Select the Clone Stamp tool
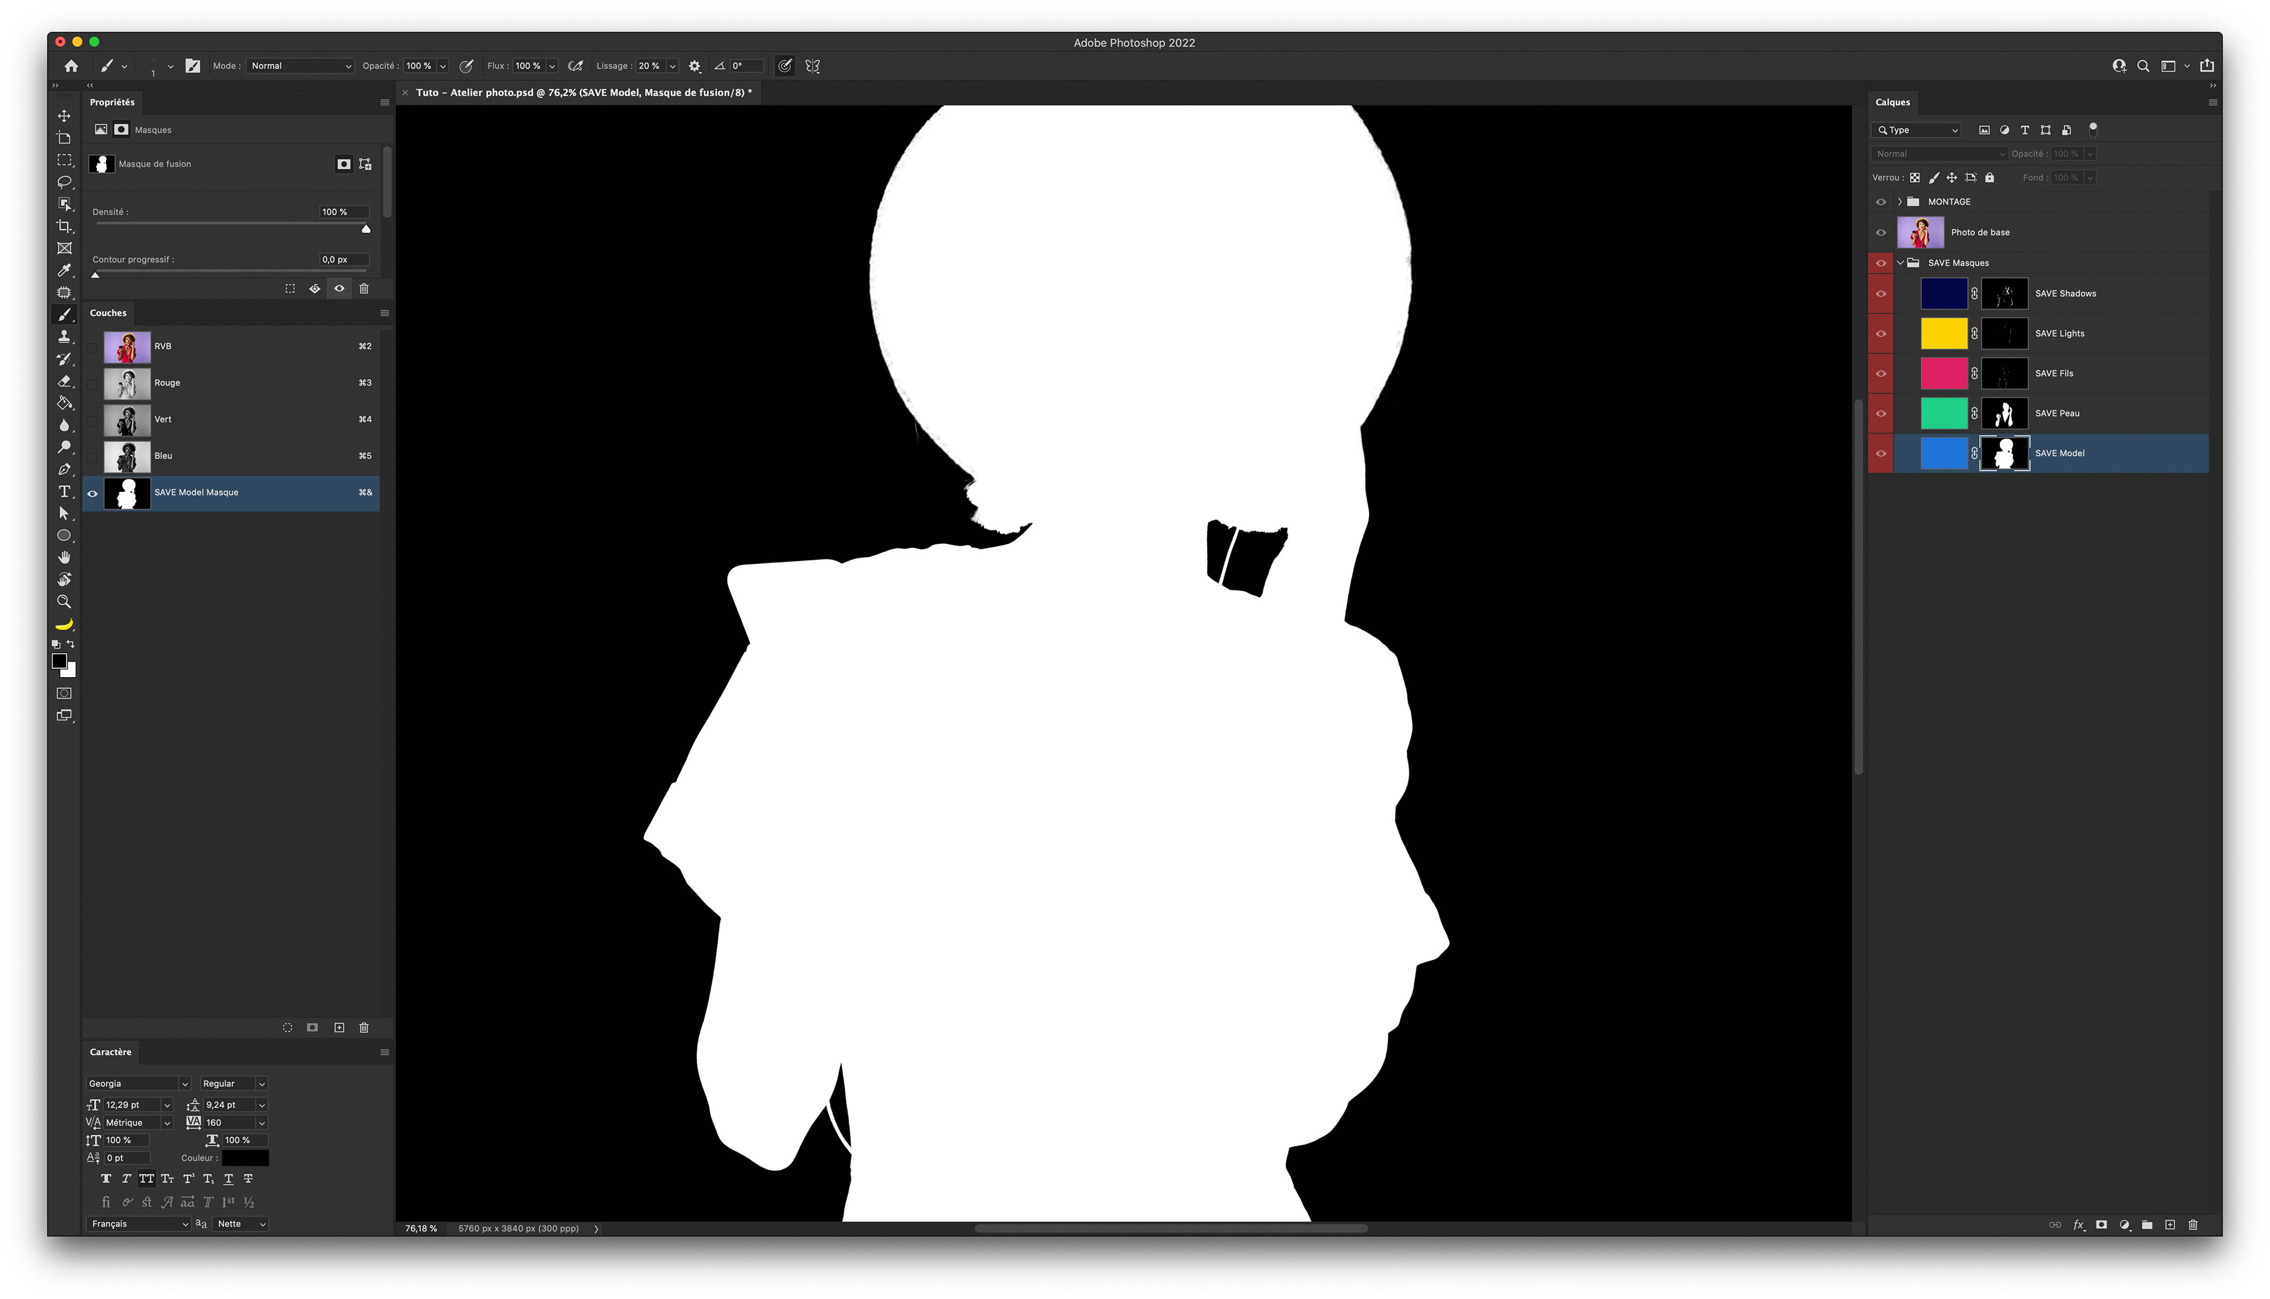The image size is (2270, 1299). pos(64,336)
